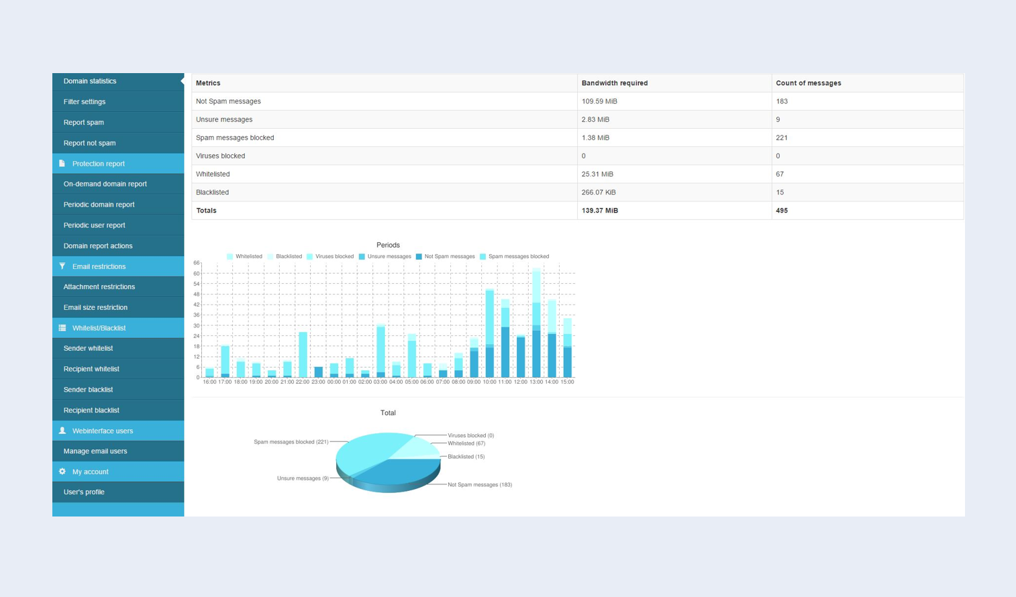Toggle Blacklisted legend swatch in Periods chart

[x=270, y=256]
